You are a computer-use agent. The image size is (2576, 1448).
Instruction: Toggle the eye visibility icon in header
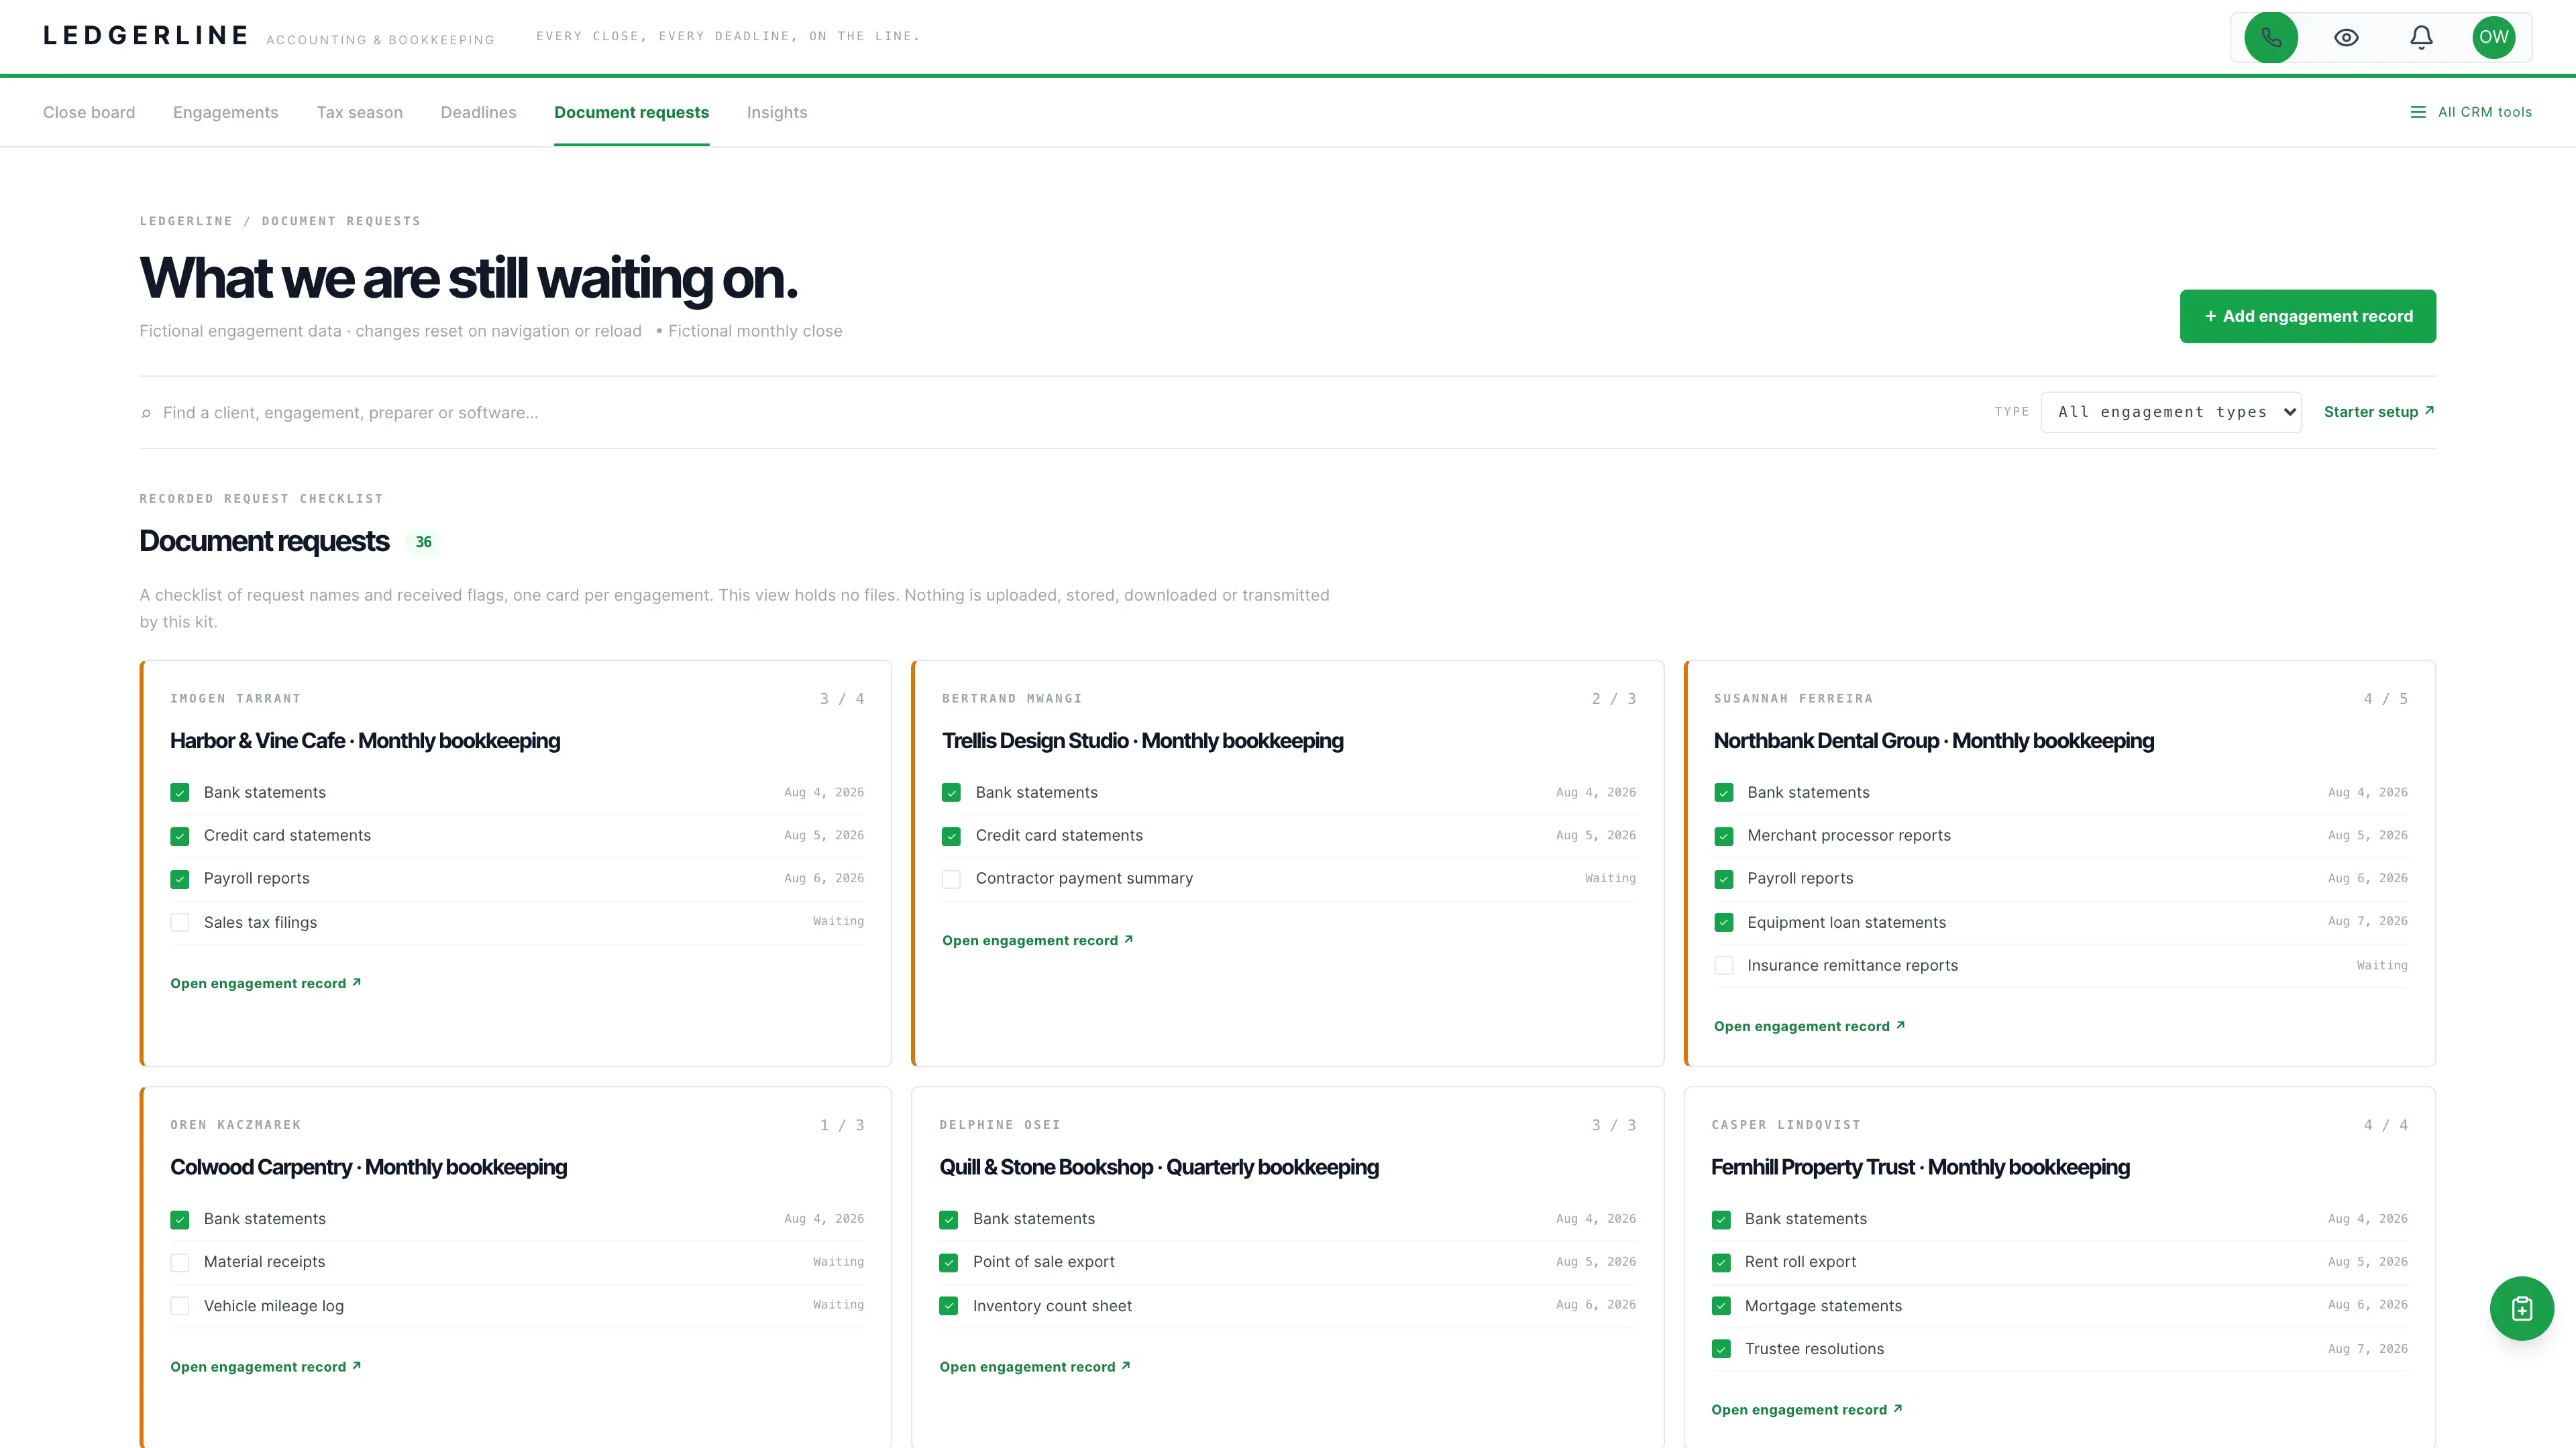tap(2346, 37)
